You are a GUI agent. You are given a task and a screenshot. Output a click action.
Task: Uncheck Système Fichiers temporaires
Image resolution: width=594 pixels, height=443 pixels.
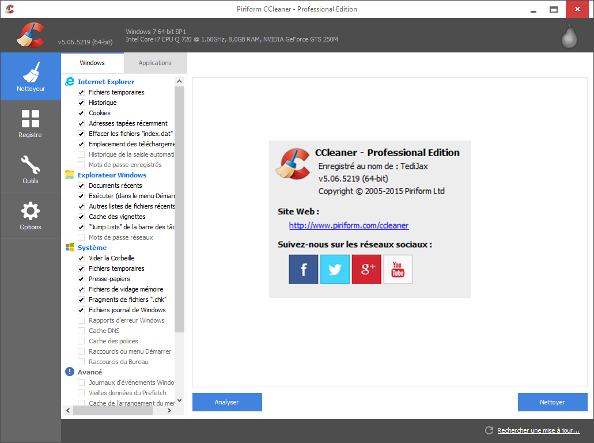click(x=81, y=268)
